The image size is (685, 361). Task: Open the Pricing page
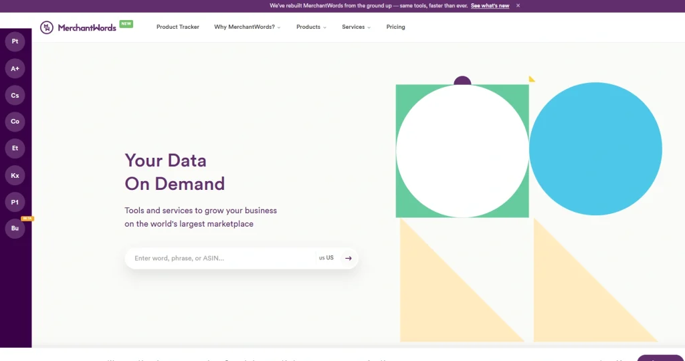coord(396,27)
